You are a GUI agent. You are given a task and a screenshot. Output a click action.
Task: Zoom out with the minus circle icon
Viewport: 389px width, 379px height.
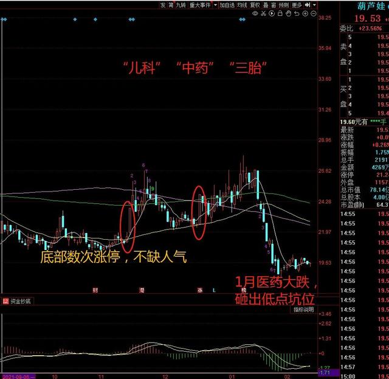[314, 13]
